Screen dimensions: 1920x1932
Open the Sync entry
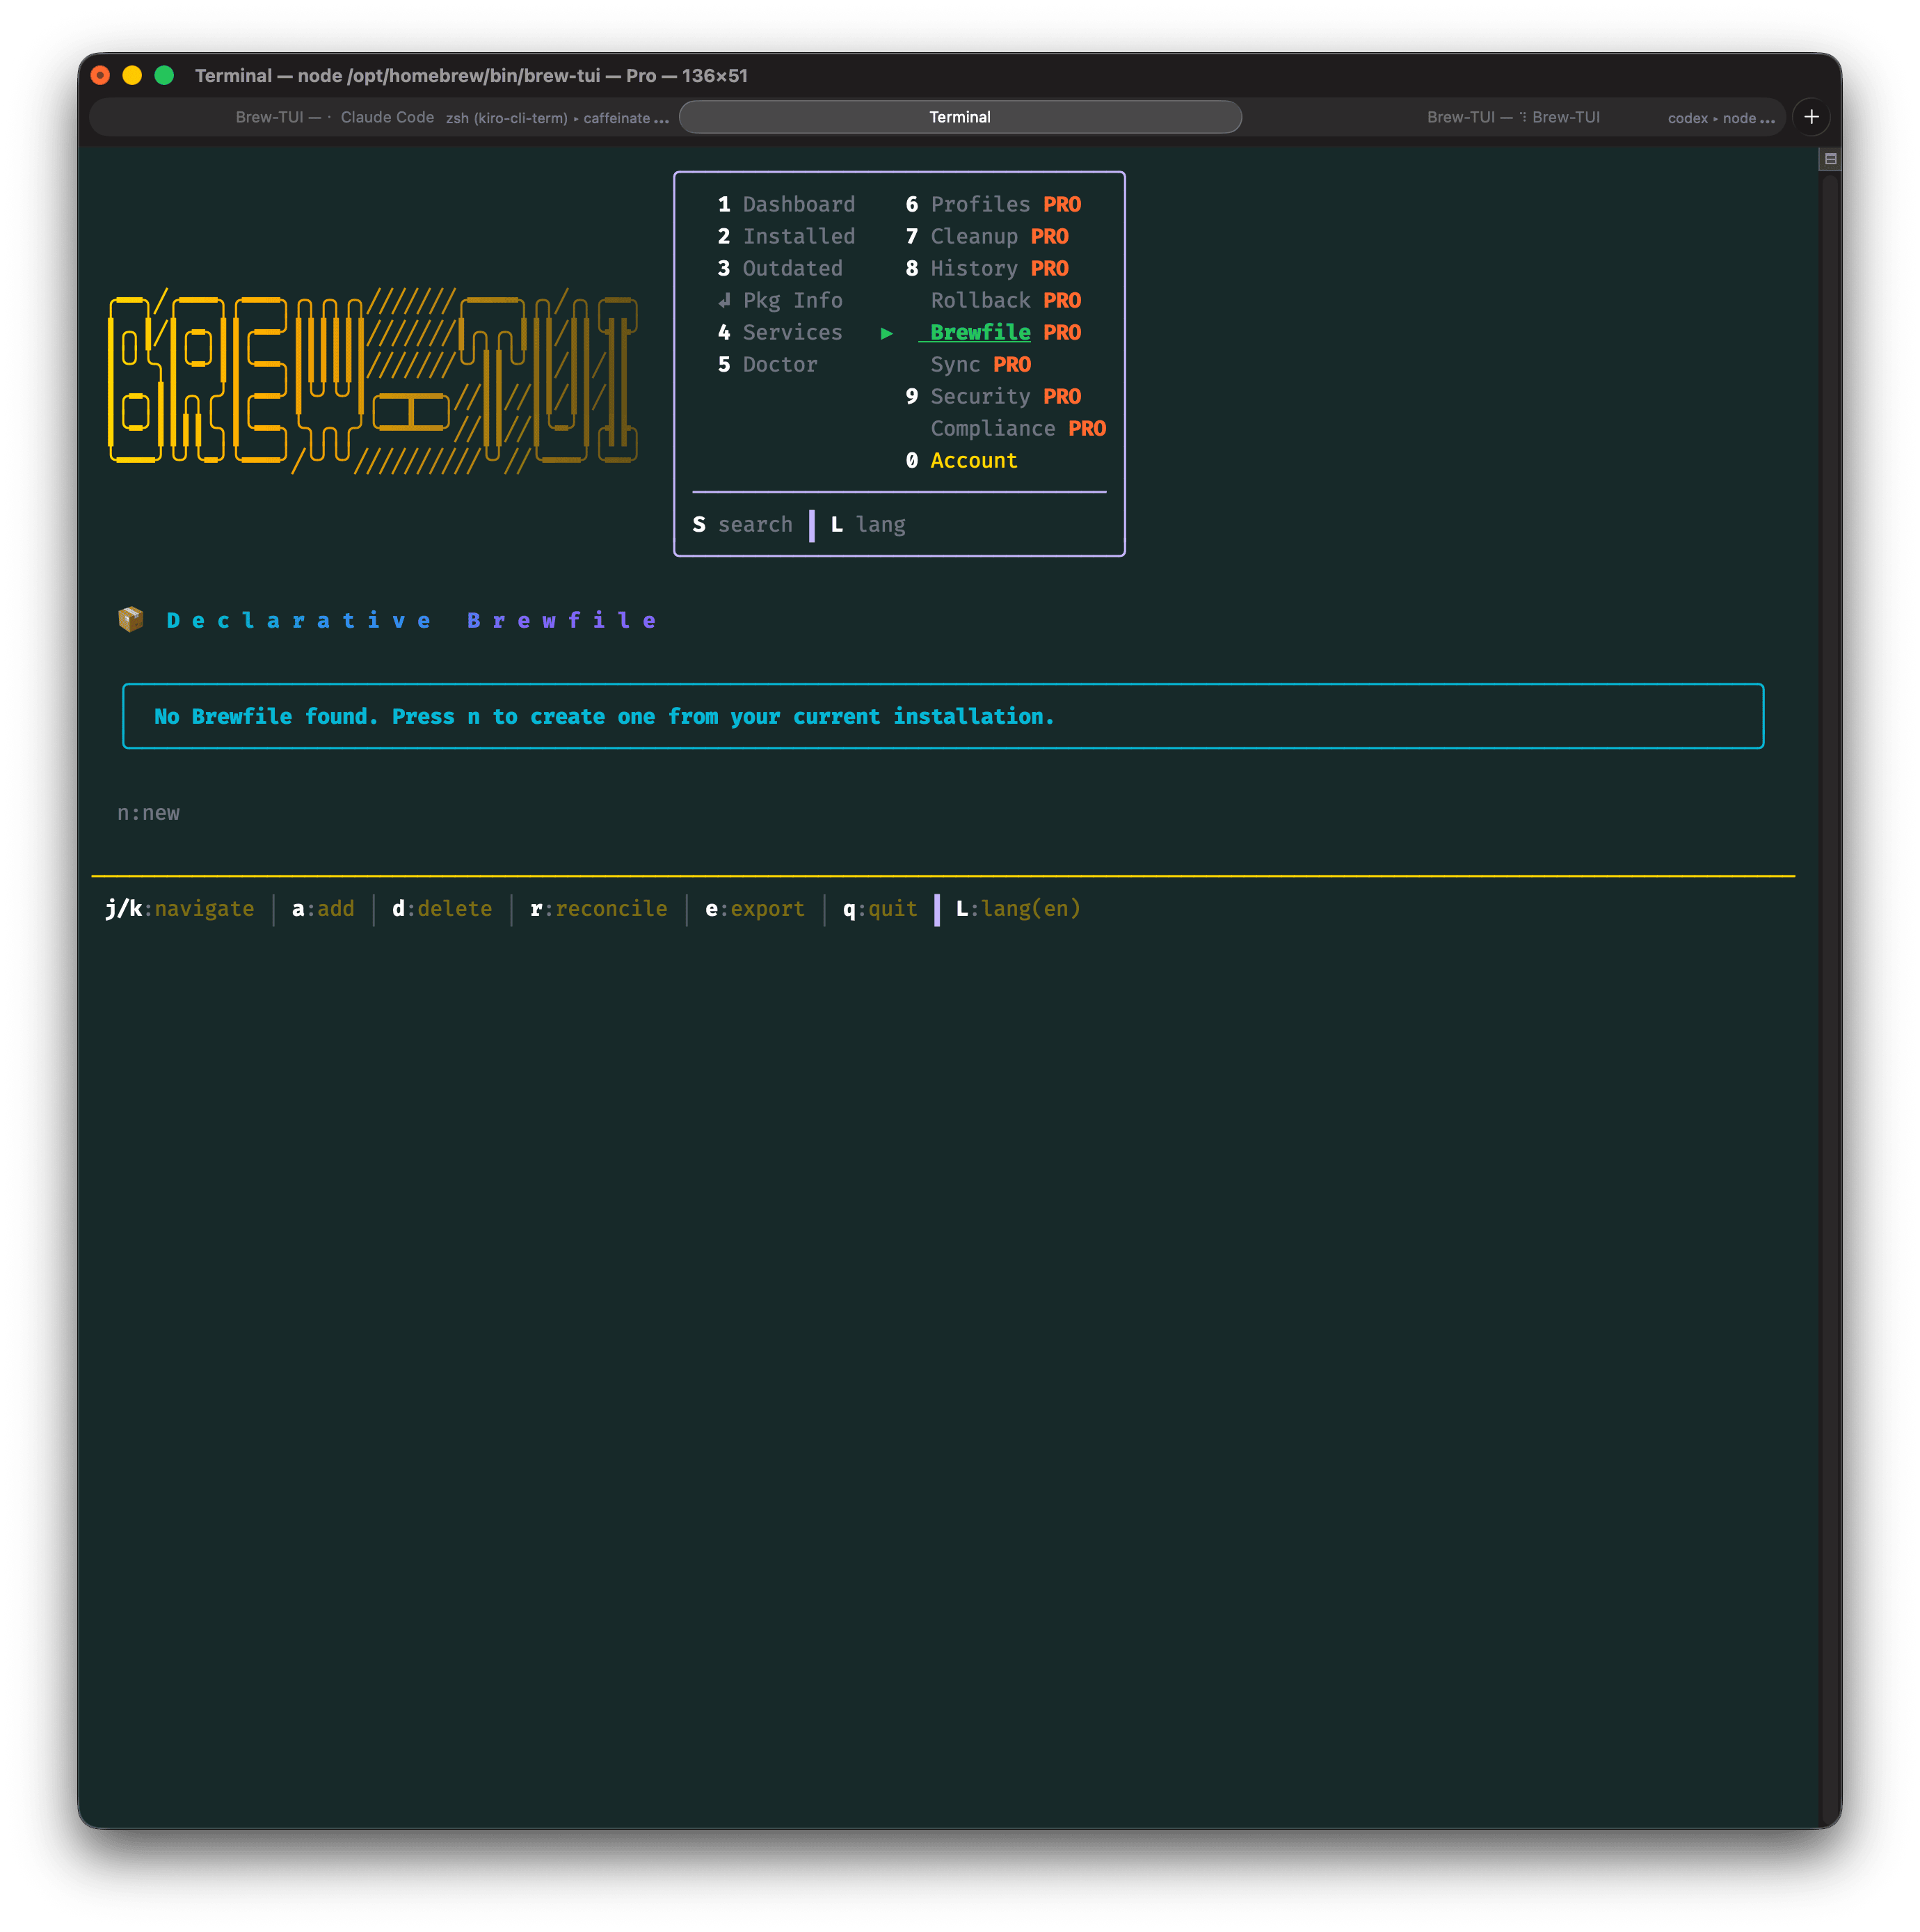980,364
